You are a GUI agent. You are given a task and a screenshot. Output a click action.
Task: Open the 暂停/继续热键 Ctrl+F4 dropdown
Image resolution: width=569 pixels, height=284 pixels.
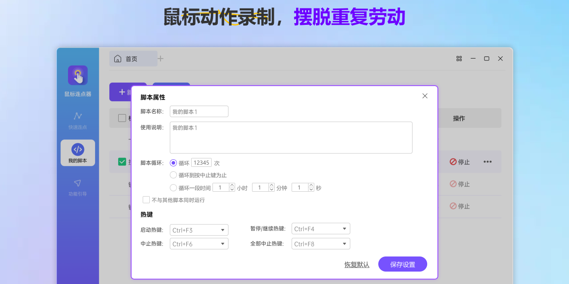coord(321,228)
